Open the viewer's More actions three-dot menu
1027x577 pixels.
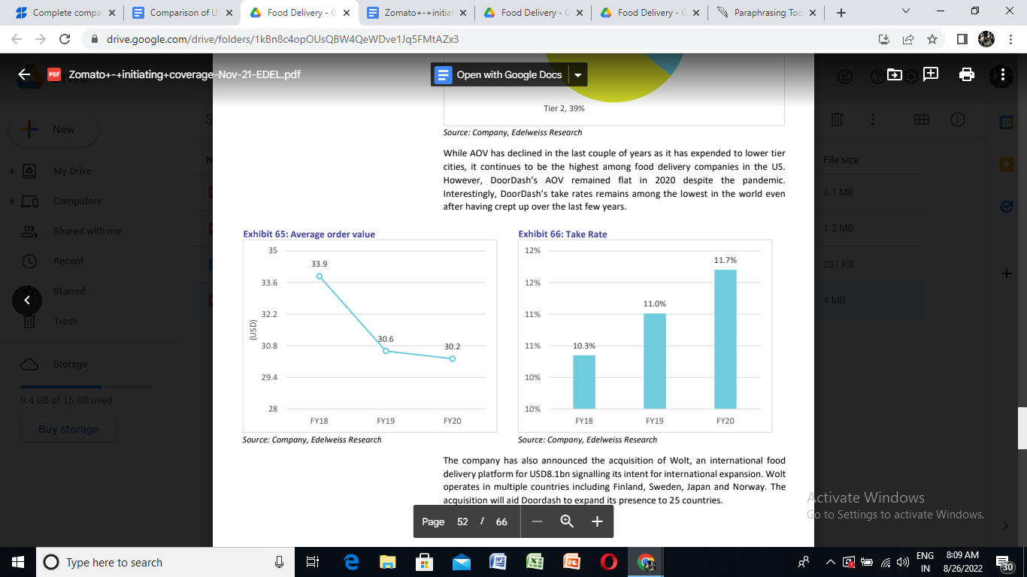(1001, 74)
